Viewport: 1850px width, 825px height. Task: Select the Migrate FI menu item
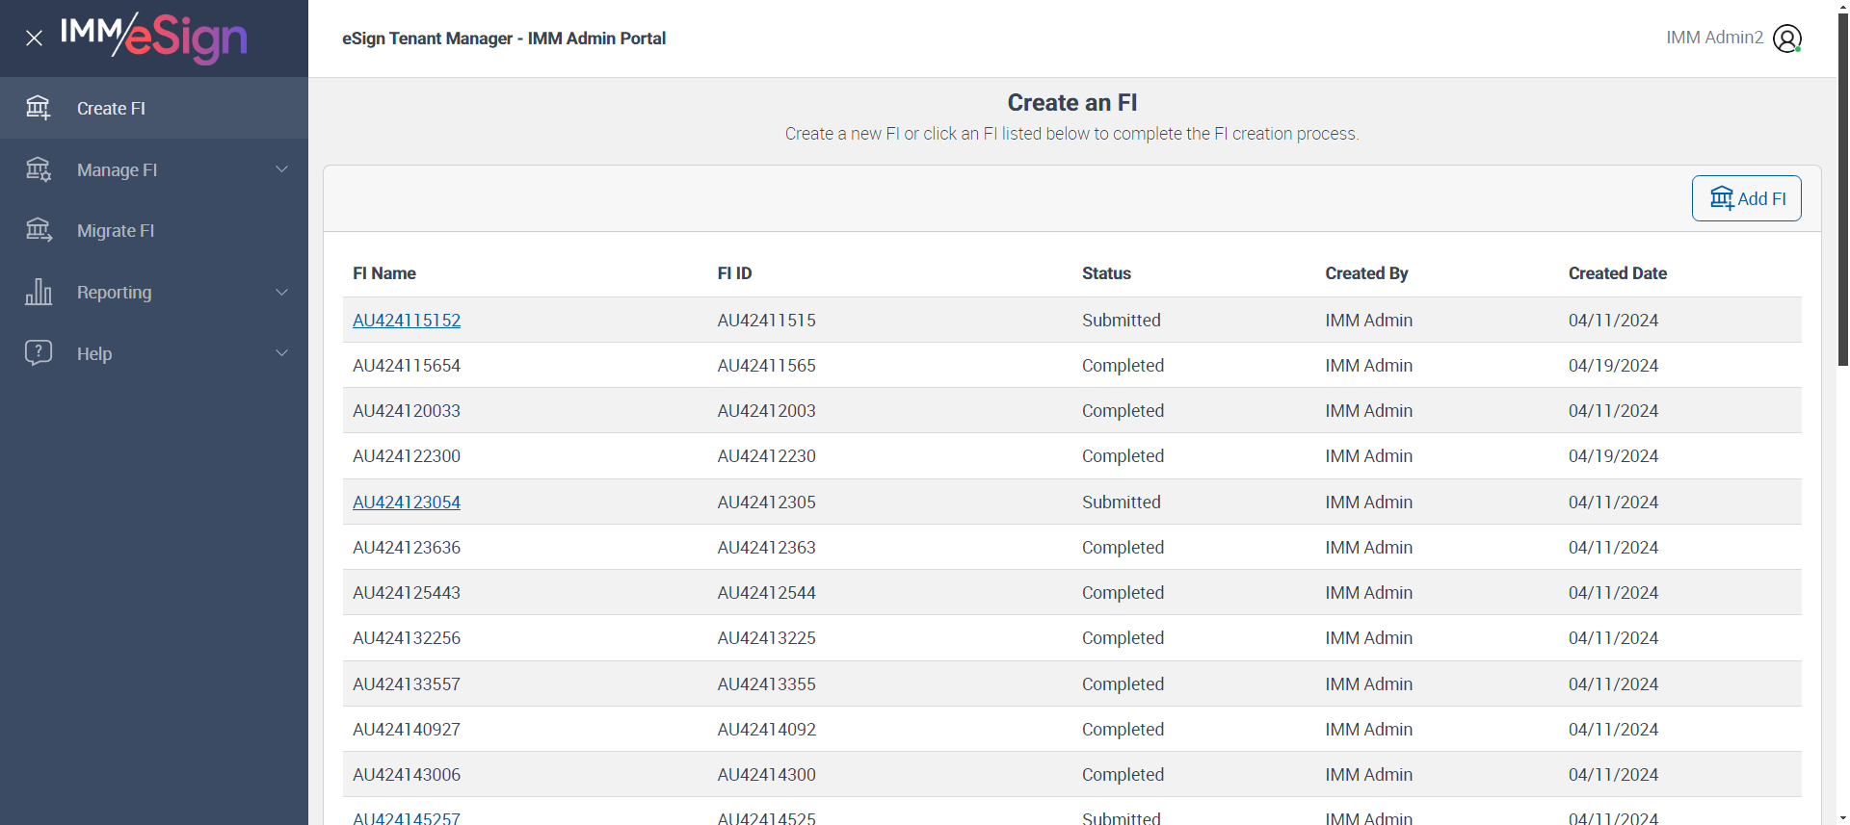click(x=116, y=231)
